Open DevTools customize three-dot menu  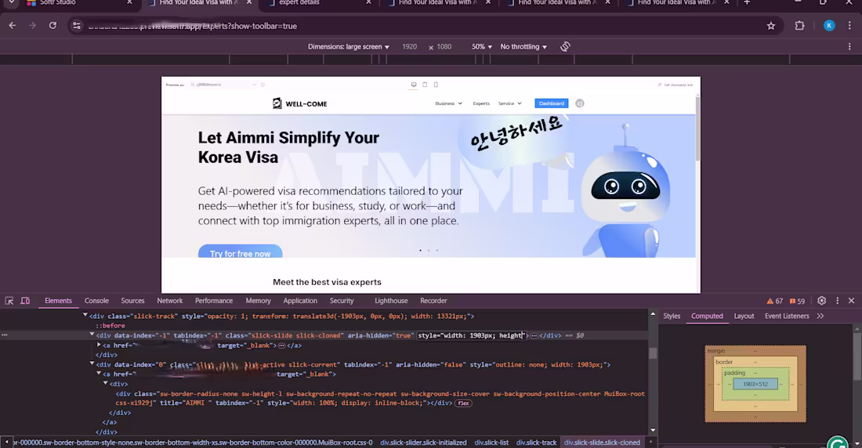pyautogui.click(x=837, y=301)
